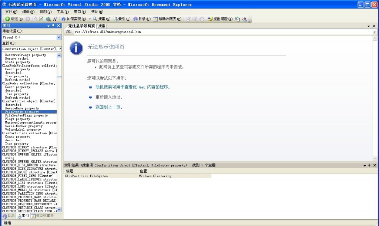Switch to the 目录 bottom tab
Viewport: 379px width, 226px height.
[x=9, y=216]
